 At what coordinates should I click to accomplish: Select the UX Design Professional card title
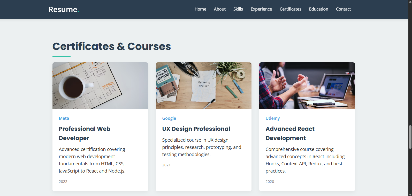pos(196,129)
